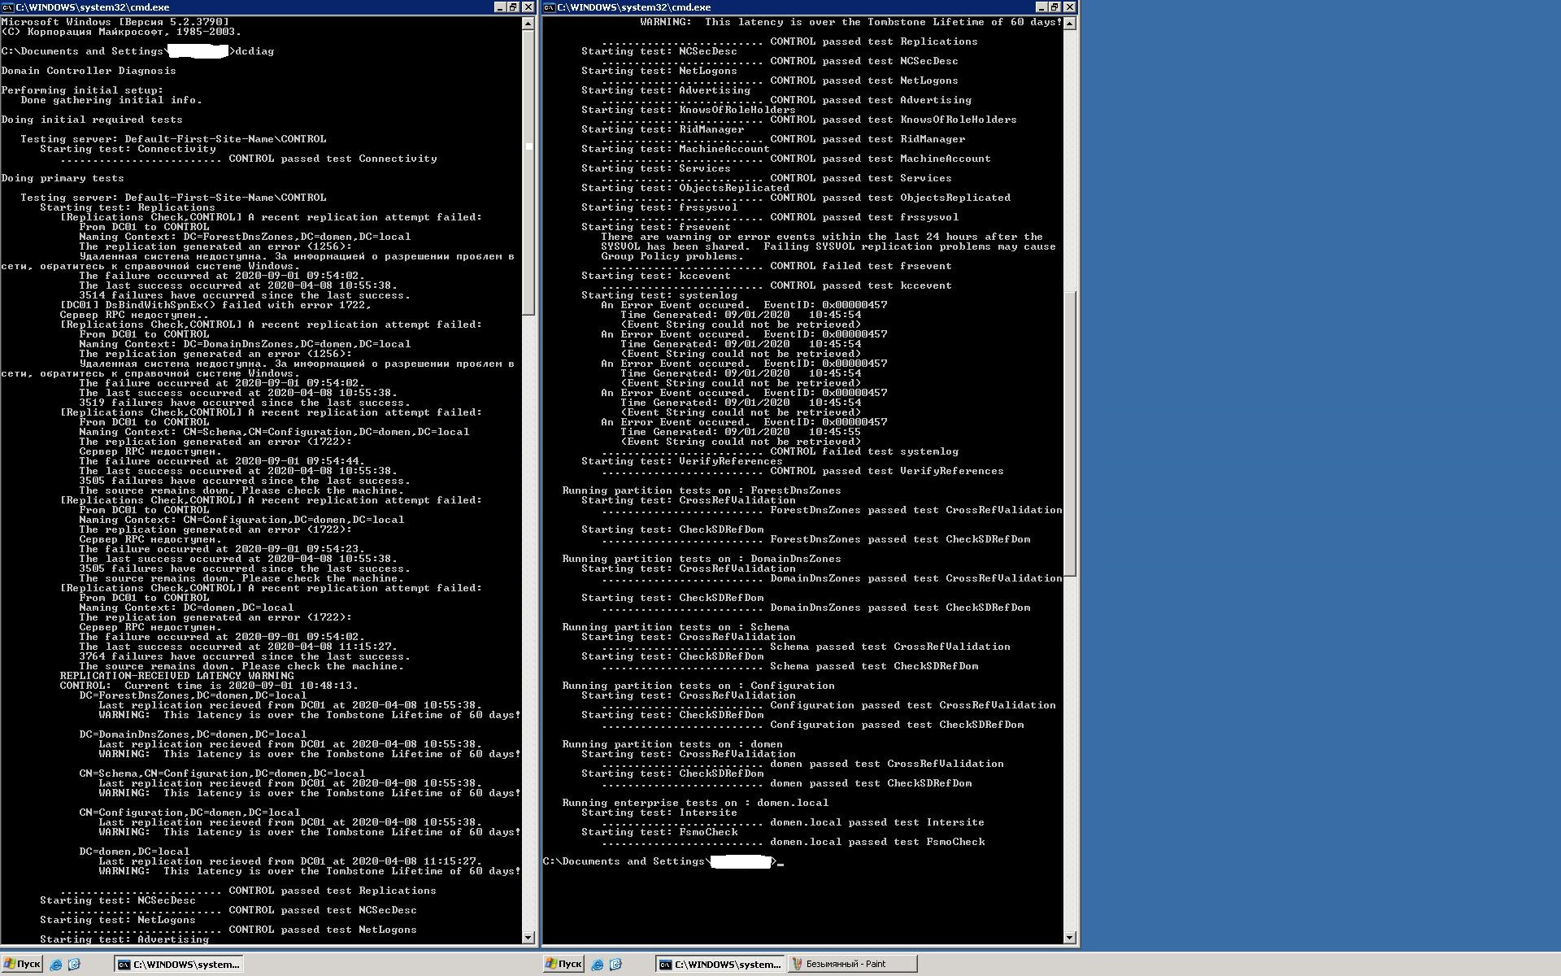
Task: Click 'Running partition tests on : Schema'
Action: (x=676, y=627)
